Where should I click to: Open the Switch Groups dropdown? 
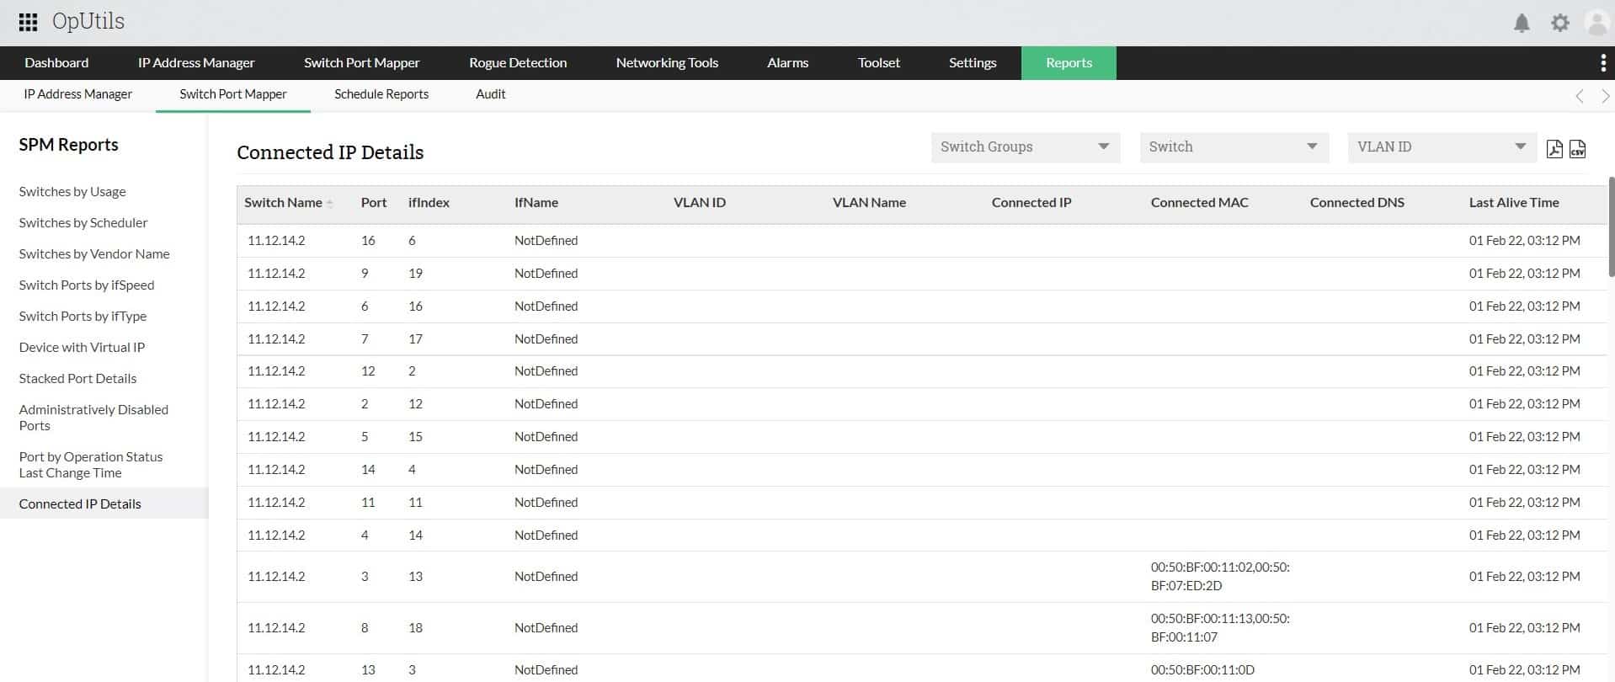click(1026, 147)
